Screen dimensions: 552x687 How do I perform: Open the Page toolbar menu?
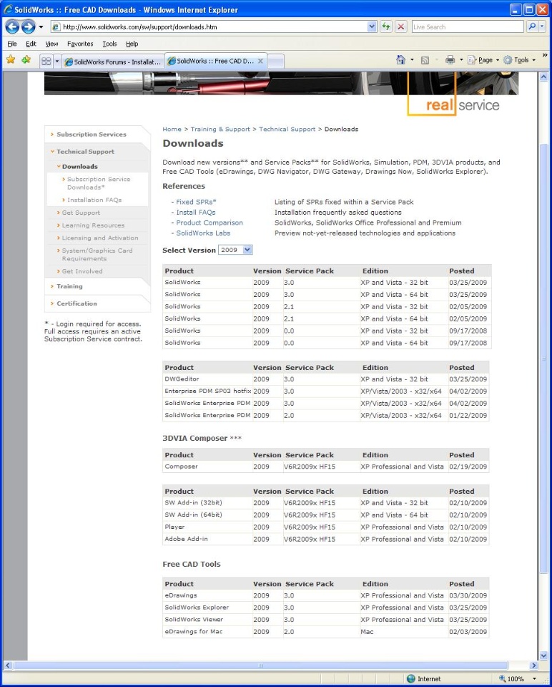483,60
